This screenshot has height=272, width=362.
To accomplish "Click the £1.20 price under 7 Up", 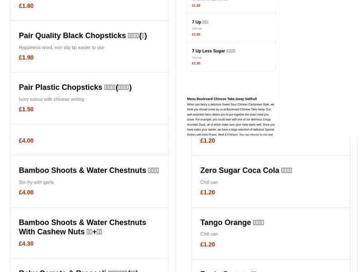I will pos(196,34).
